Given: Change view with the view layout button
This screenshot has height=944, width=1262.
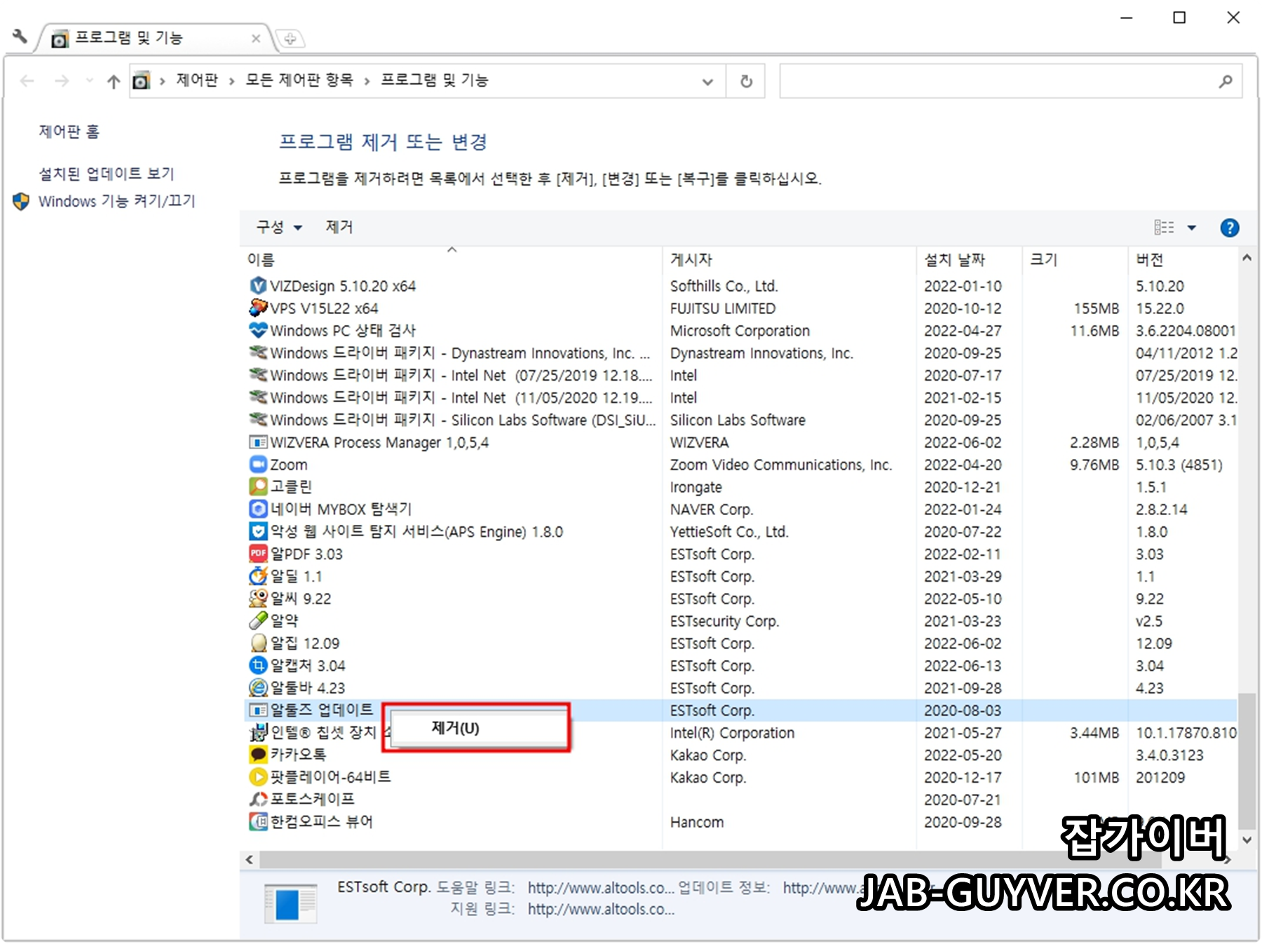Looking at the screenshot, I should tap(1164, 228).
